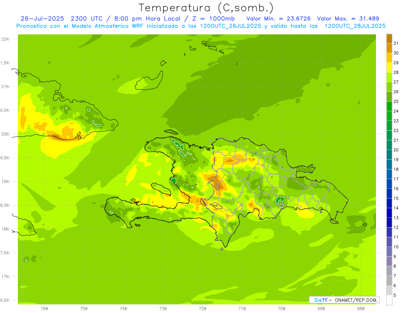Click latitude label "22N"
405x313 pixels.
tap(5, 39)
